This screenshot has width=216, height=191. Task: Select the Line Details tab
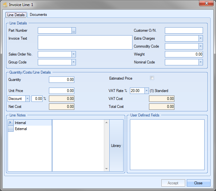point(16,15)
